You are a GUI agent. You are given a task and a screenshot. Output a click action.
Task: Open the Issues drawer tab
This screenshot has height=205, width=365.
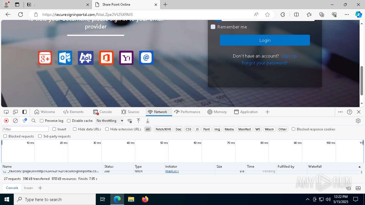(28, 188)
